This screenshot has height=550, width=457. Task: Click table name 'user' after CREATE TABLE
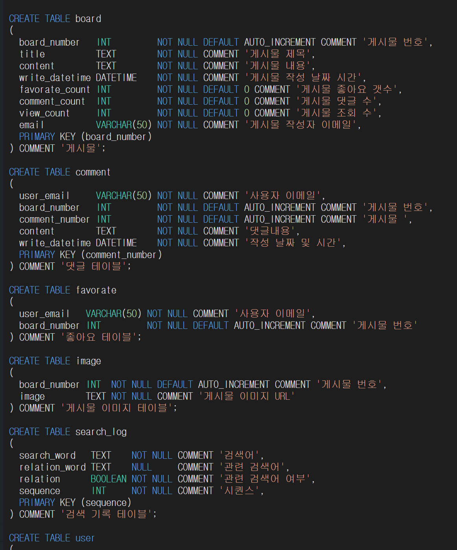[85, 538]
